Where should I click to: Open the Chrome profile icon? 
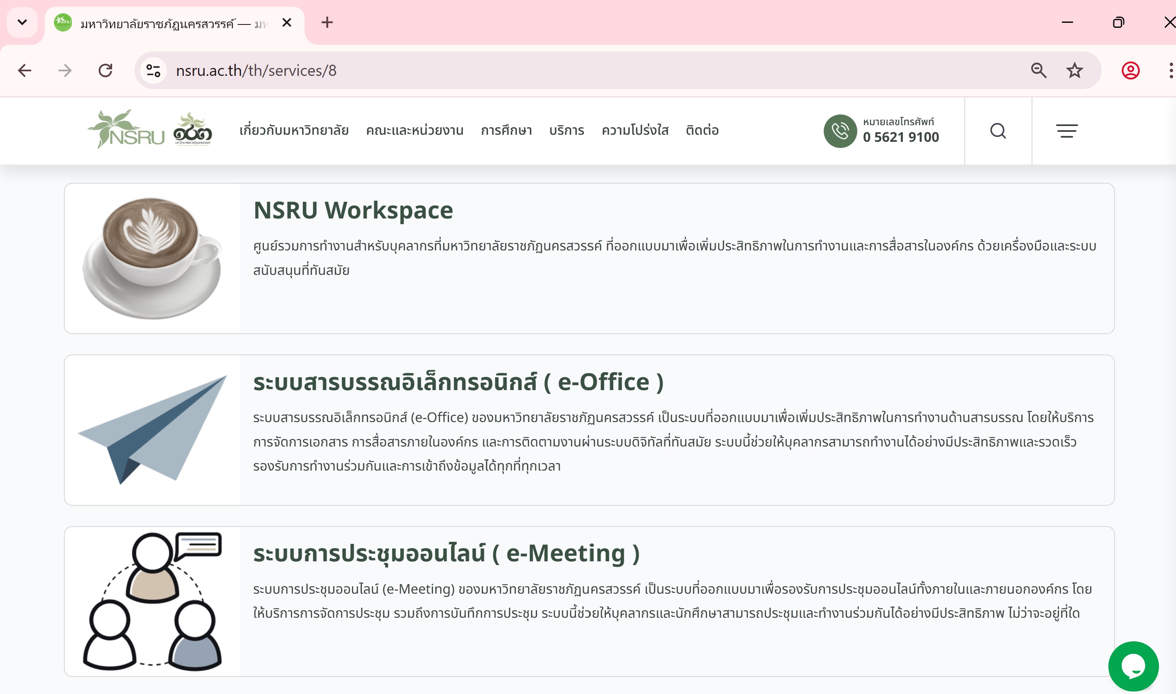pyautogui.click(x=1130, y=70)
